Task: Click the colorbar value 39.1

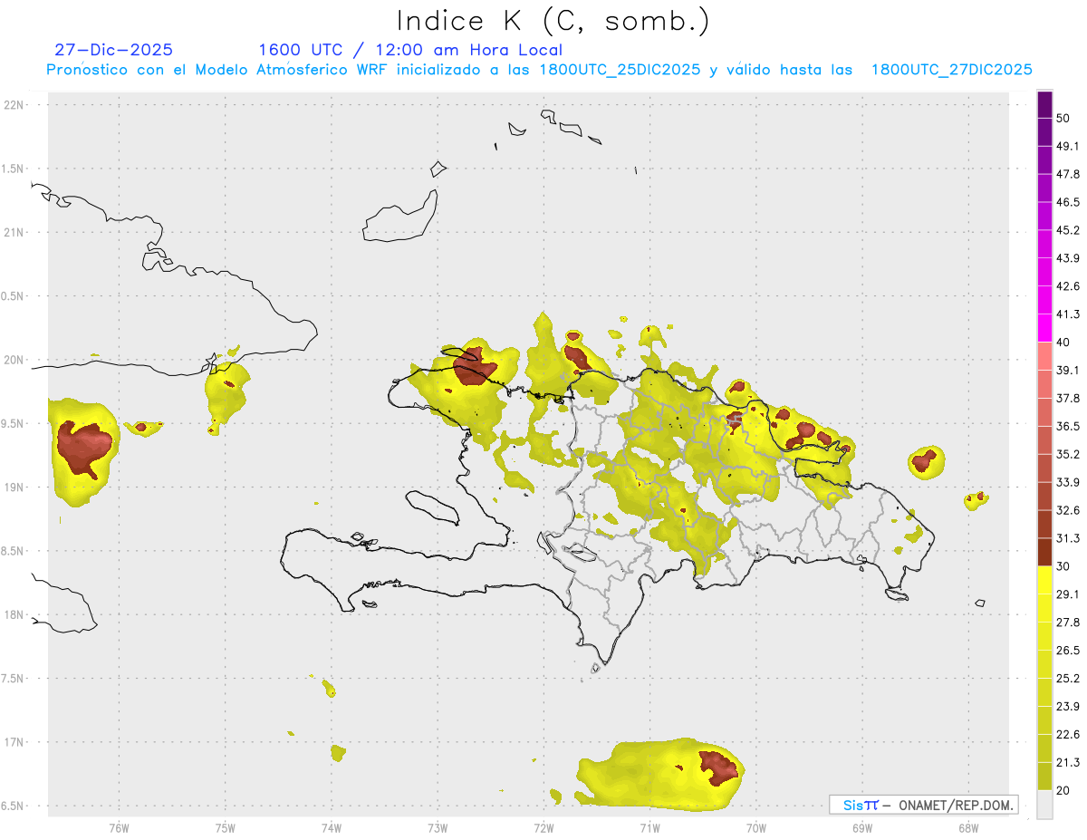Action: (1067, 370)
